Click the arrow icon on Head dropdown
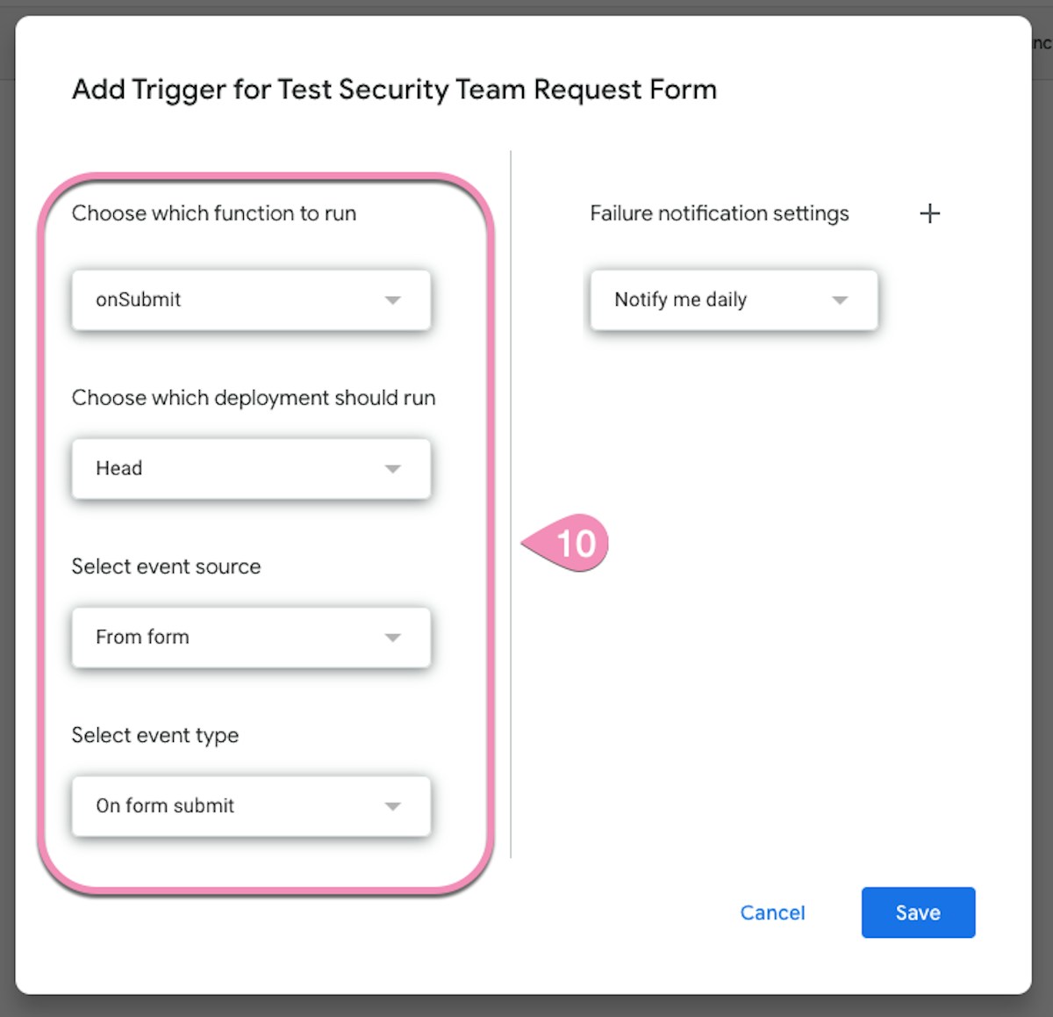Image resolution: width=1053 pixels, height=1017 pixels. [392, 469]
